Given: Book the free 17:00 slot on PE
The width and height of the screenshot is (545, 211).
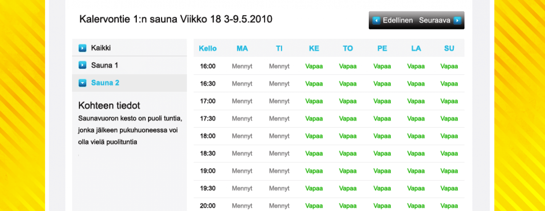Looking at the screenshot, I should (382, 101).
